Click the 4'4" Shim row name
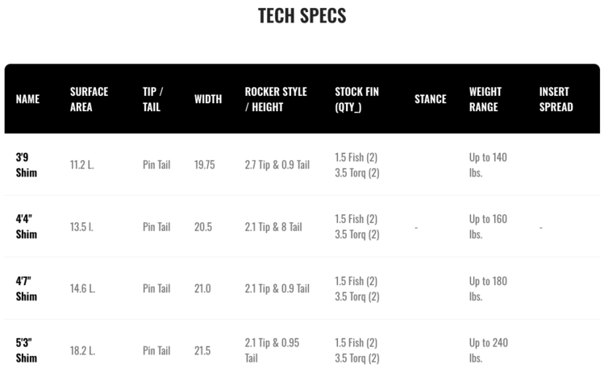The image size is (604, 385). coord(27,227)
